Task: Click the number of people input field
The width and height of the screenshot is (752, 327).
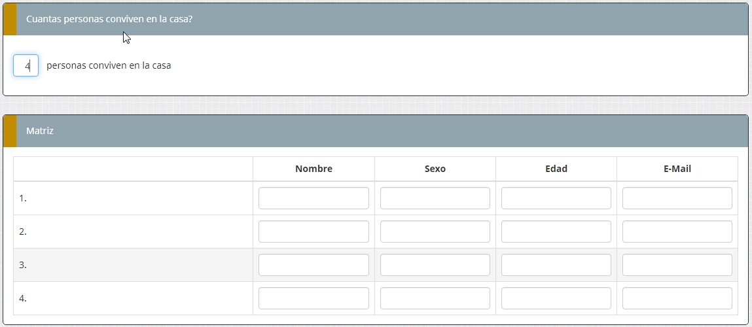Action: point(26,65)
